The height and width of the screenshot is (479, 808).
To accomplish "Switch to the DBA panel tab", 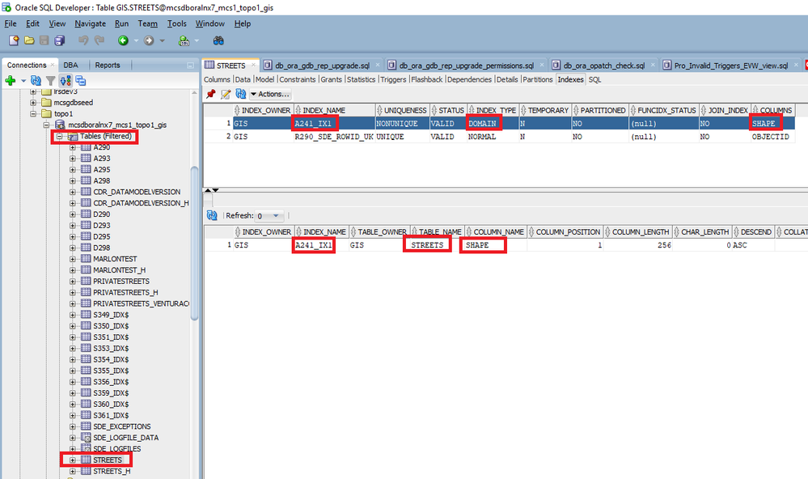I will pyautogui.click(x=70, y=65).
